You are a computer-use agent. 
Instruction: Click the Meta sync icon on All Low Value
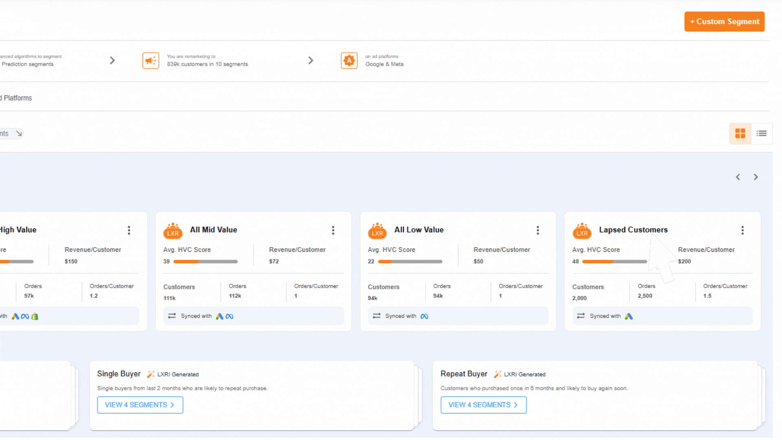pos(424,316)
